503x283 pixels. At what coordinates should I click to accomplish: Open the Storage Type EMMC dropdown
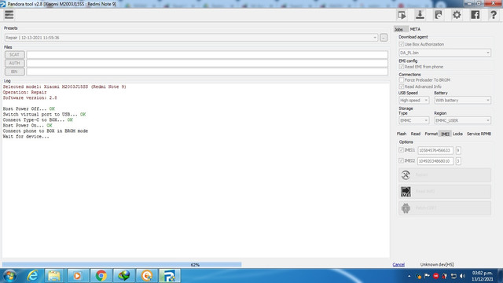click(x=414, y=120)
